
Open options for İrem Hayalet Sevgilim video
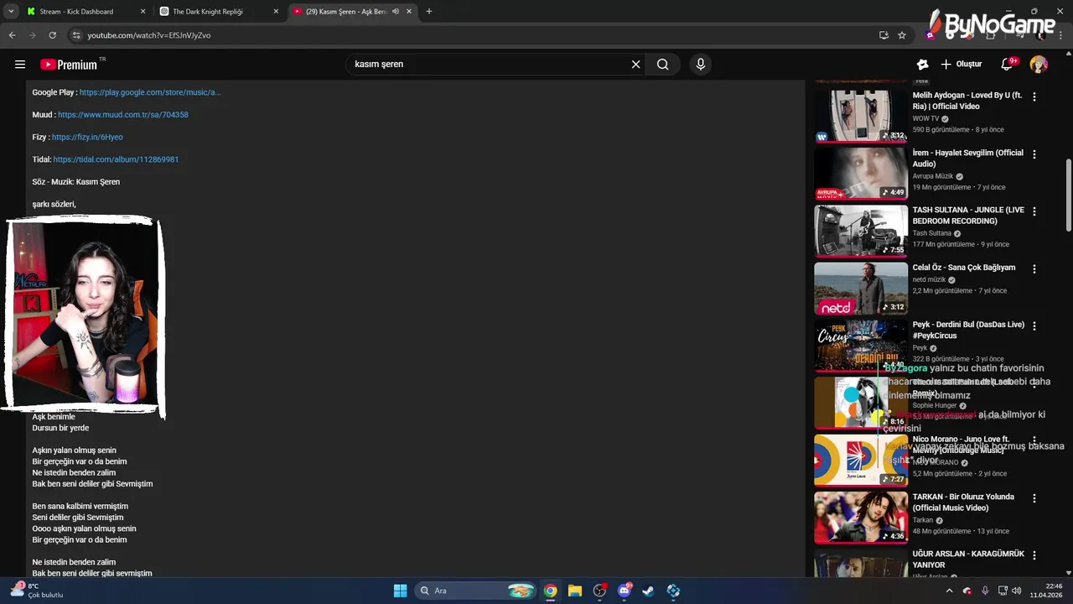click(x=1034, y=154)
